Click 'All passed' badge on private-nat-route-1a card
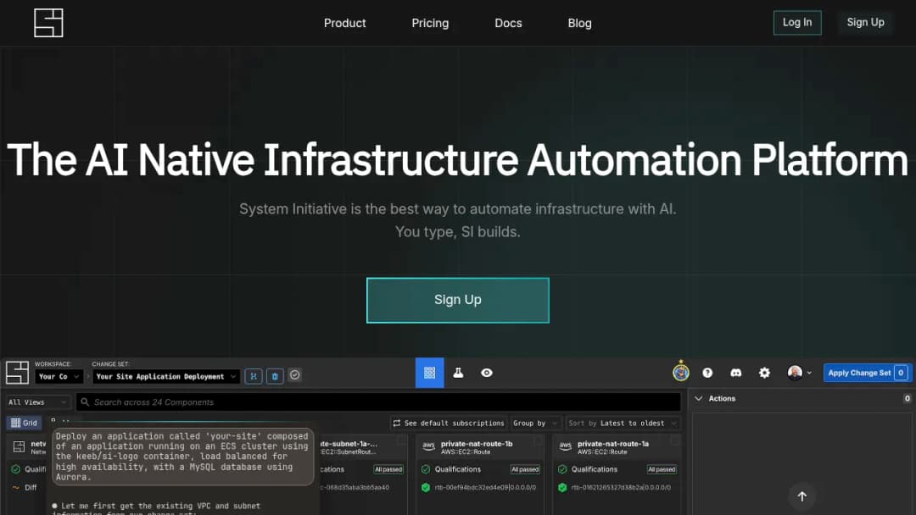 coord(662,469)
